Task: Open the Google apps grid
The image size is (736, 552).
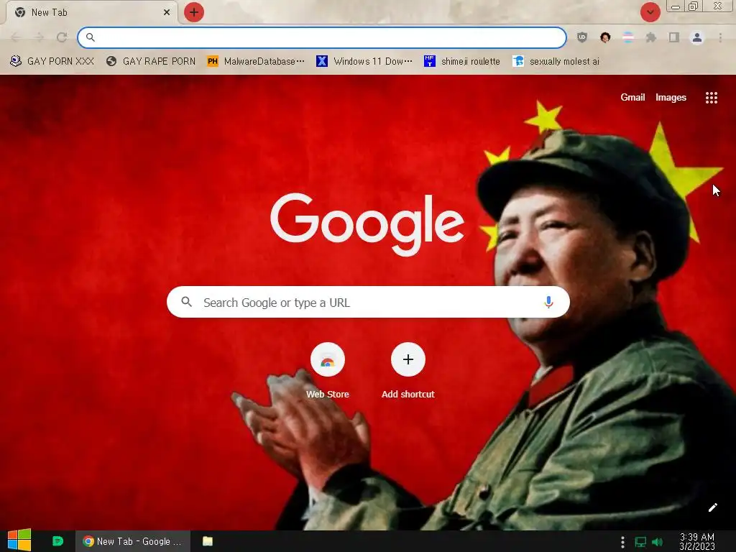Action: coord(711,98)
